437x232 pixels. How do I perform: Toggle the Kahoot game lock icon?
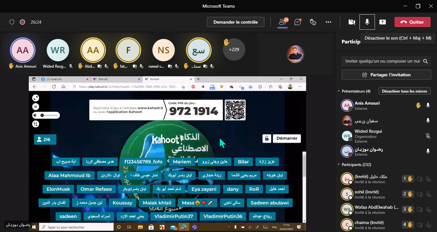click(x=267, y=138)
